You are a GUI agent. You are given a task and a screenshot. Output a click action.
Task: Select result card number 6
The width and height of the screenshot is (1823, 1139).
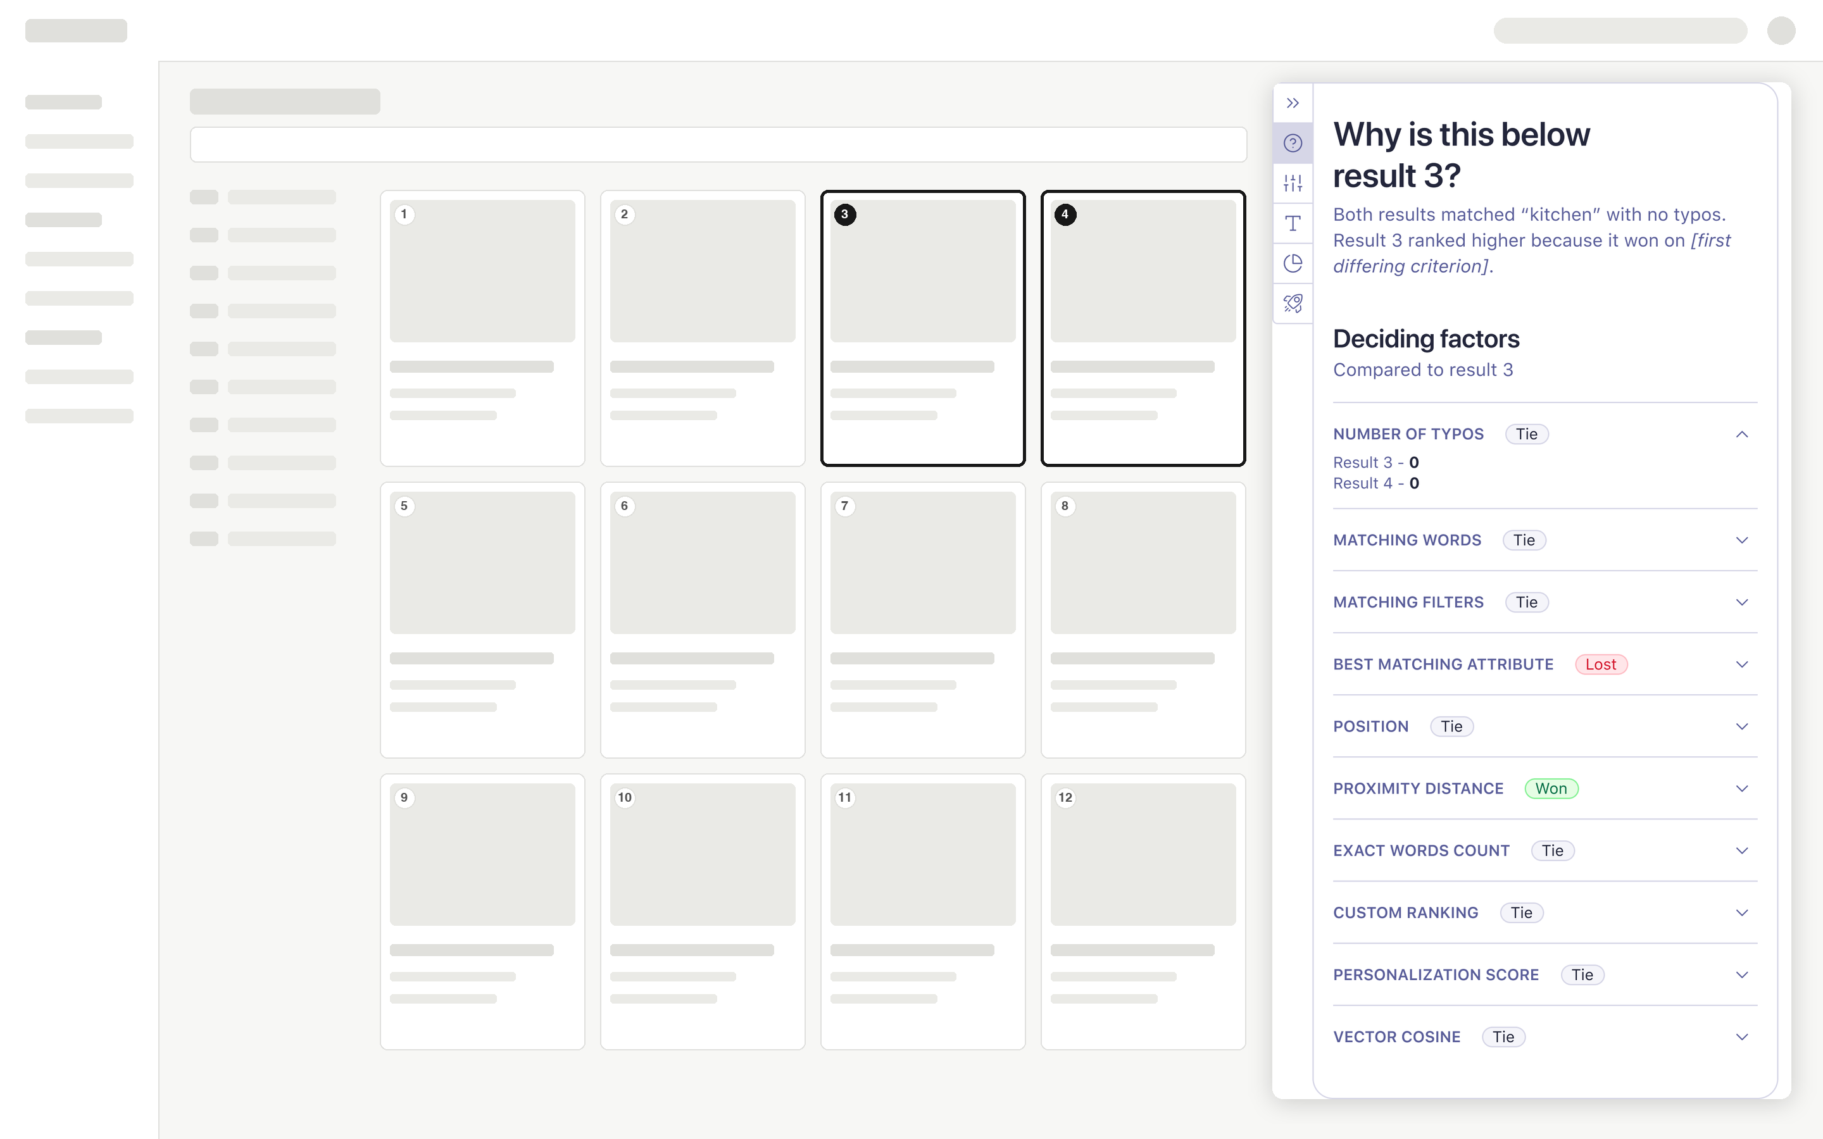pos(702,620)
